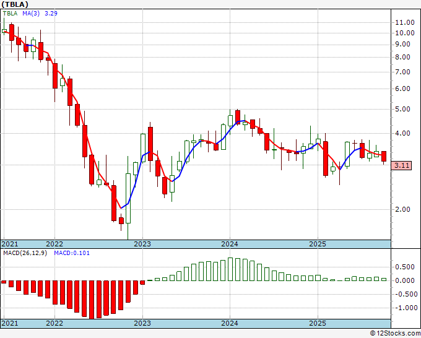Click the 0.500 MACD axis label
Screen dimensions: 421x338
pyautogui.click(x=405, y=267)
